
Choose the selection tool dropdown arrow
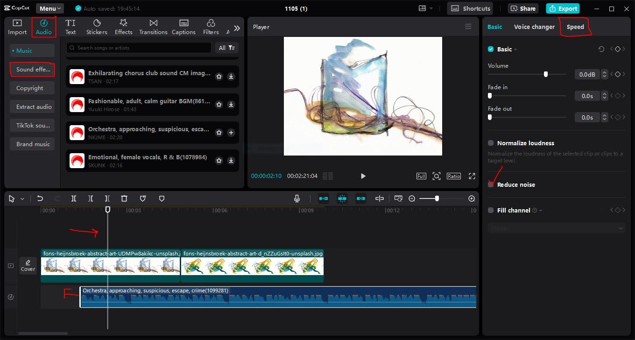point(22,199)
